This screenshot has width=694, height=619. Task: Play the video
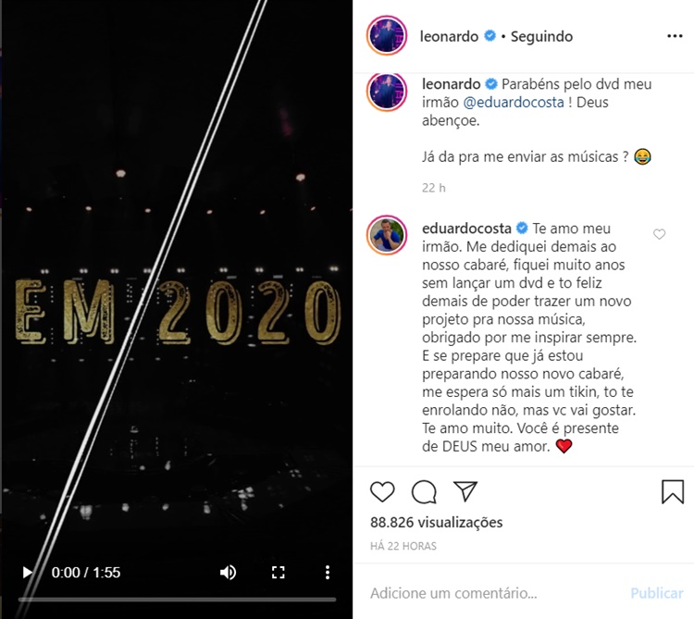28,573
